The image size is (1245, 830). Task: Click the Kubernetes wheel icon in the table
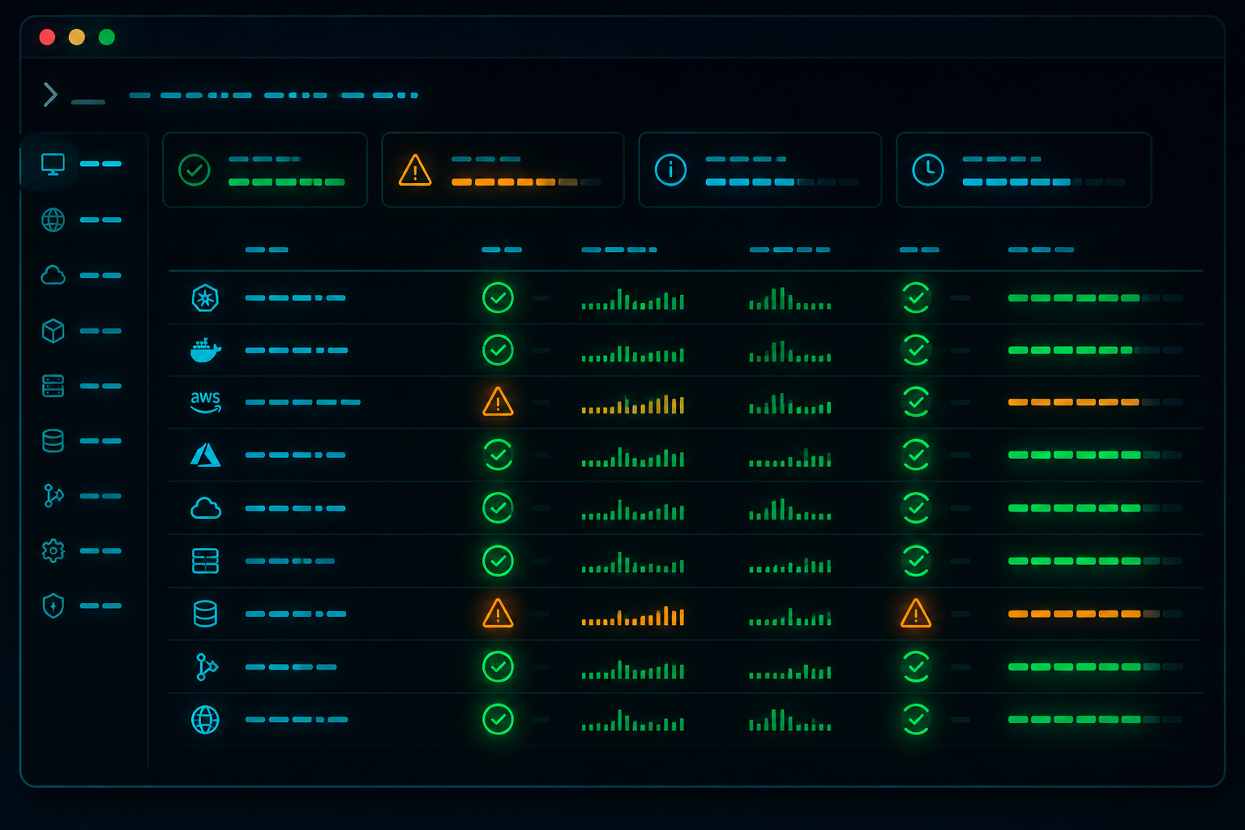point(205,298)
